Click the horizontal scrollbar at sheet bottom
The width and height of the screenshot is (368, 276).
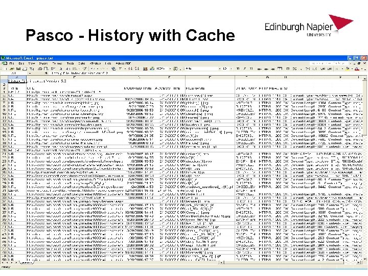click(291, 263)
